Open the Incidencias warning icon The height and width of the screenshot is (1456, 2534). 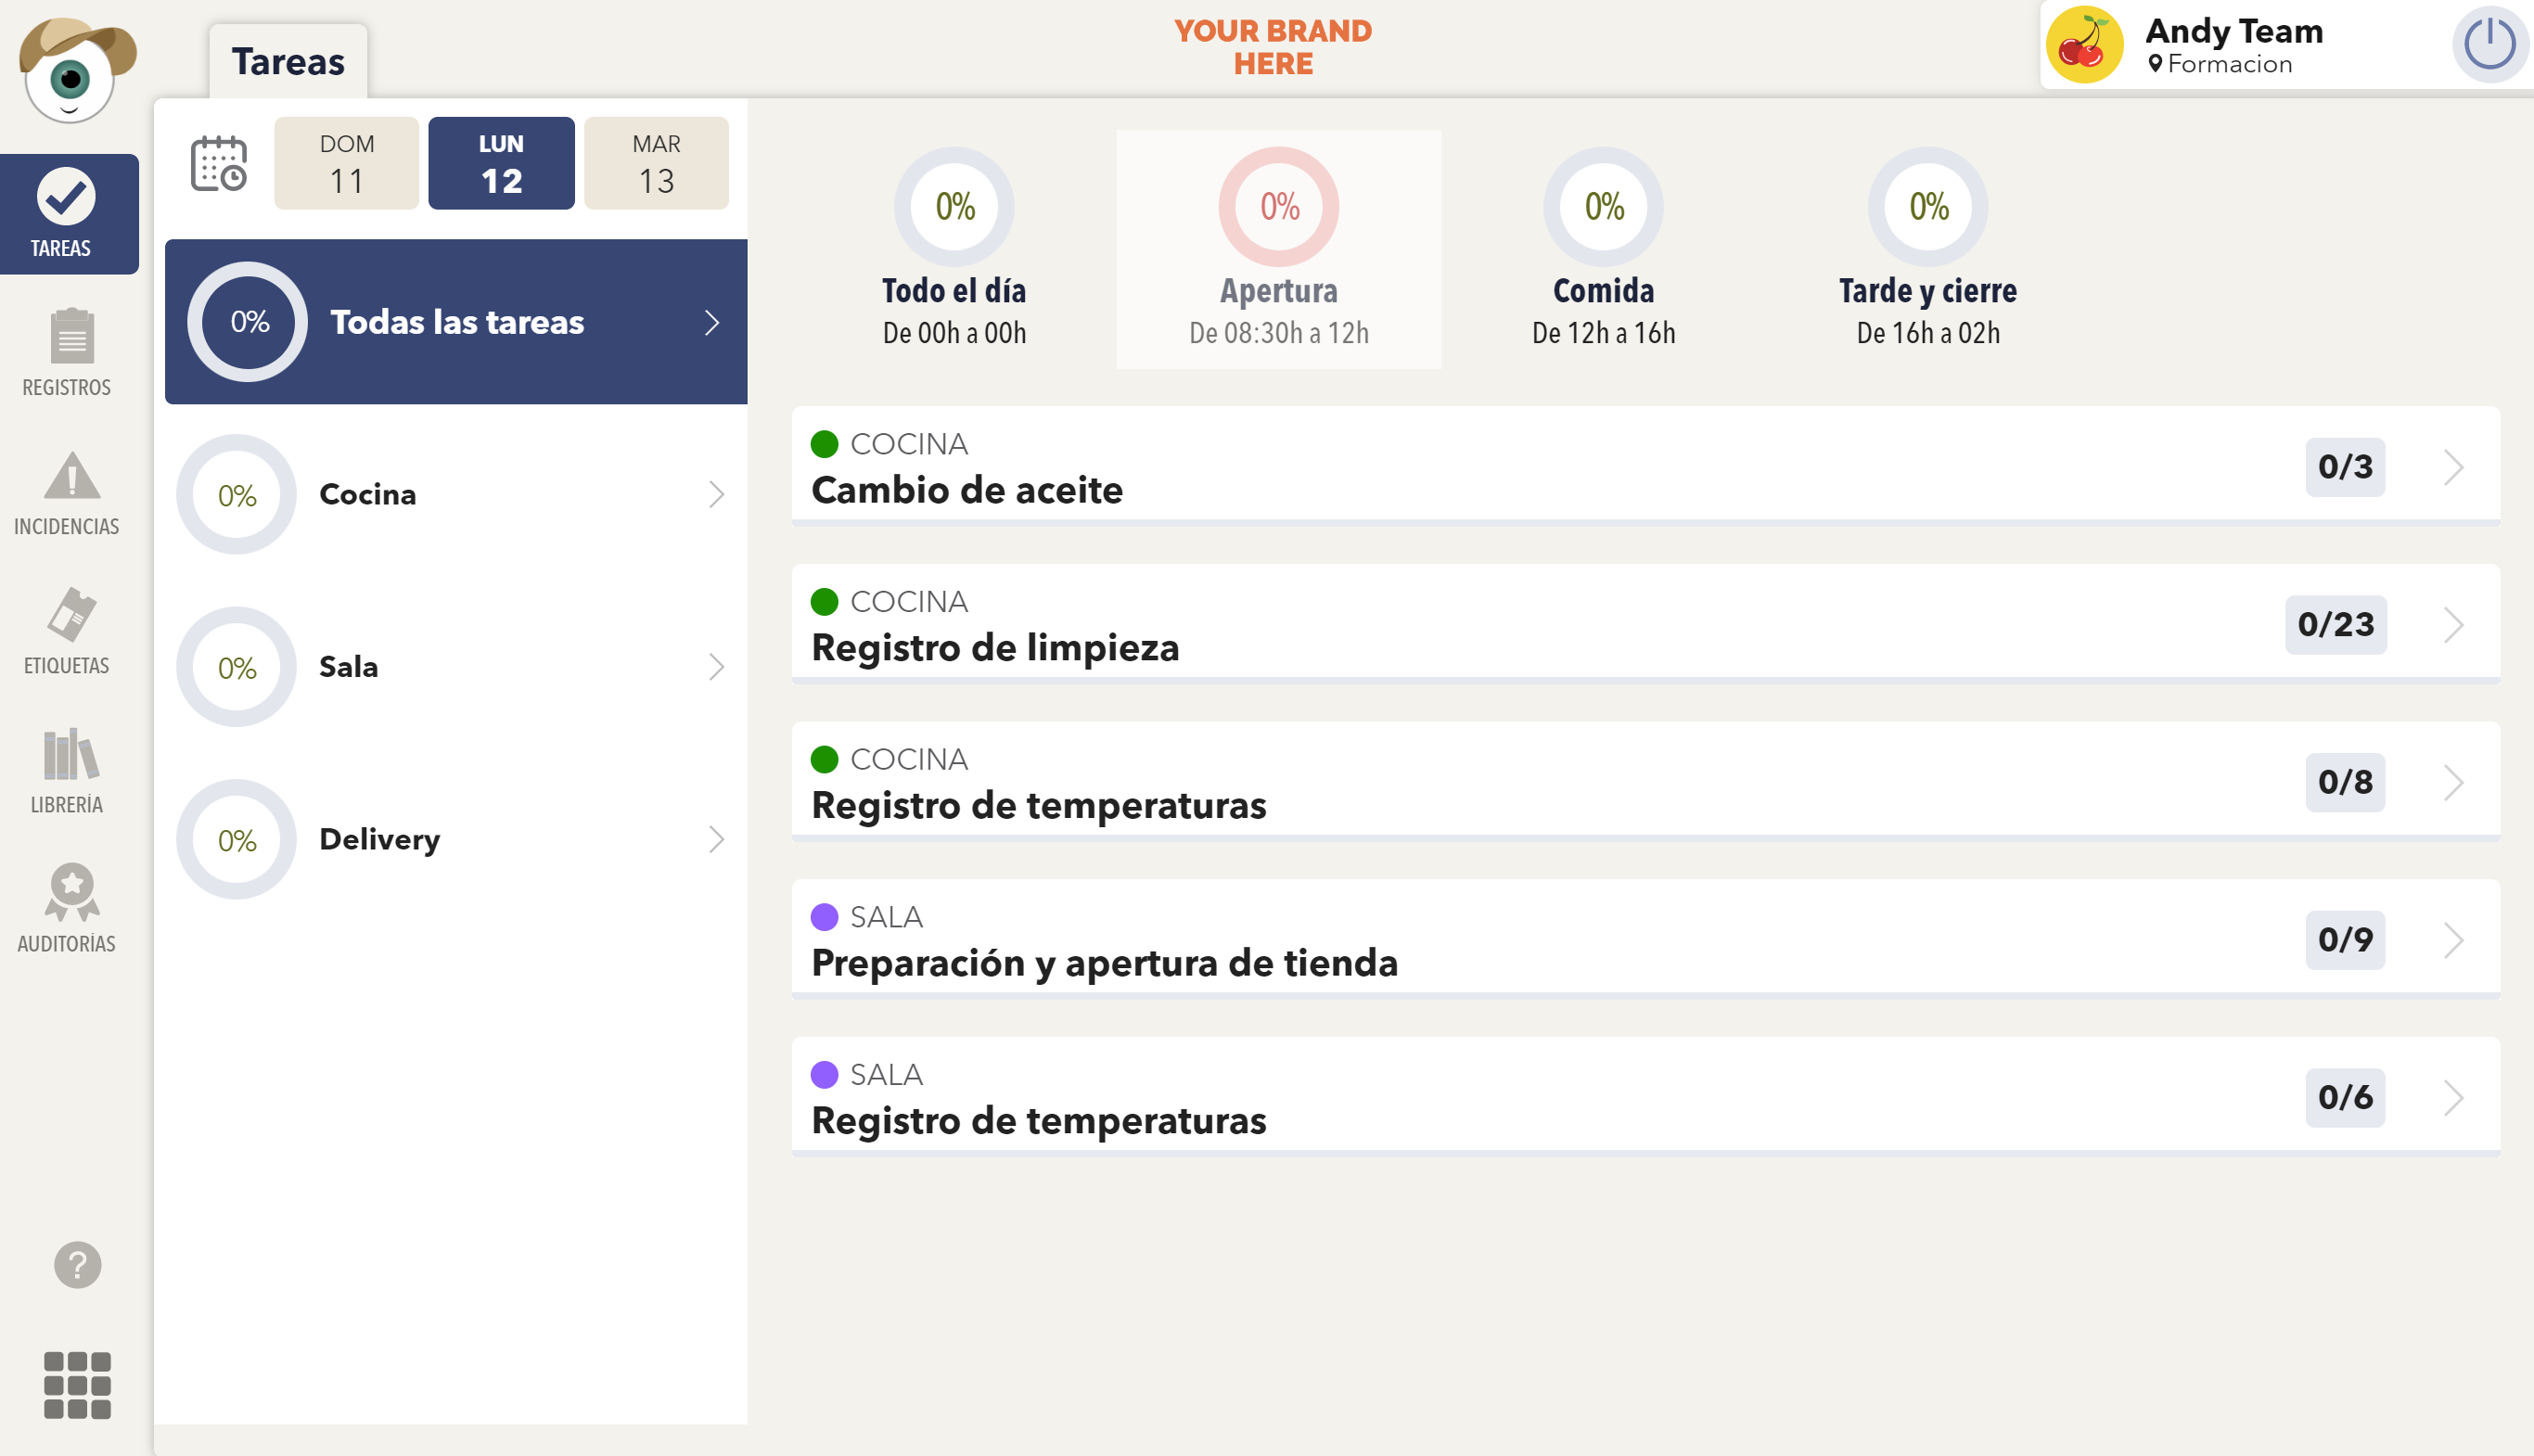click(x=70, y=476)
